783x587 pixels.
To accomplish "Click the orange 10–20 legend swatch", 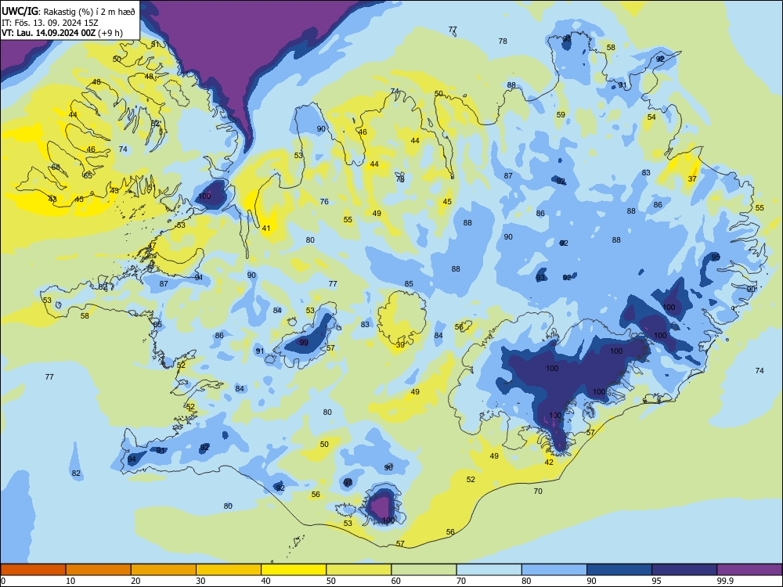I will pyautogui.click(x=99, y=570).
